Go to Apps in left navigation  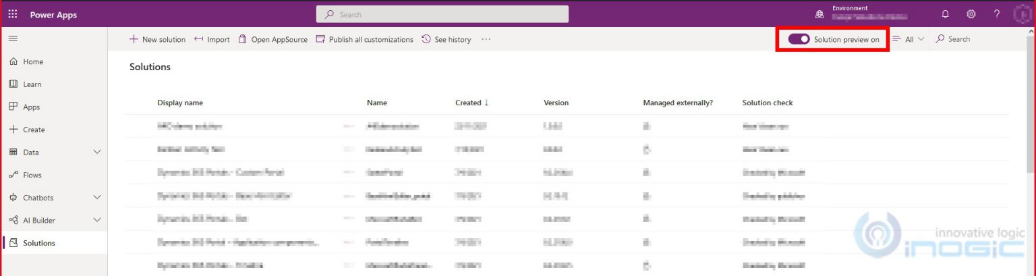click(x=31, y=107)
